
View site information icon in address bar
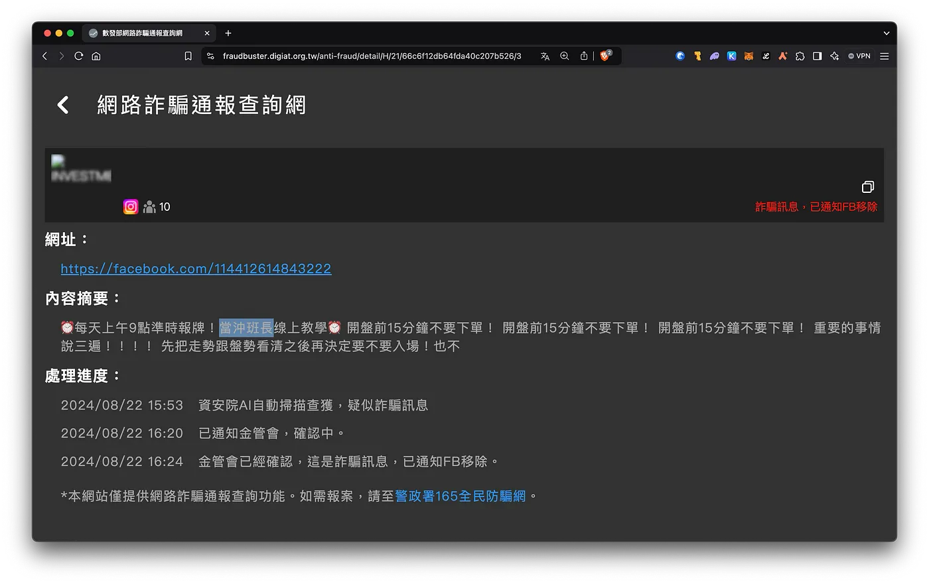210,56
